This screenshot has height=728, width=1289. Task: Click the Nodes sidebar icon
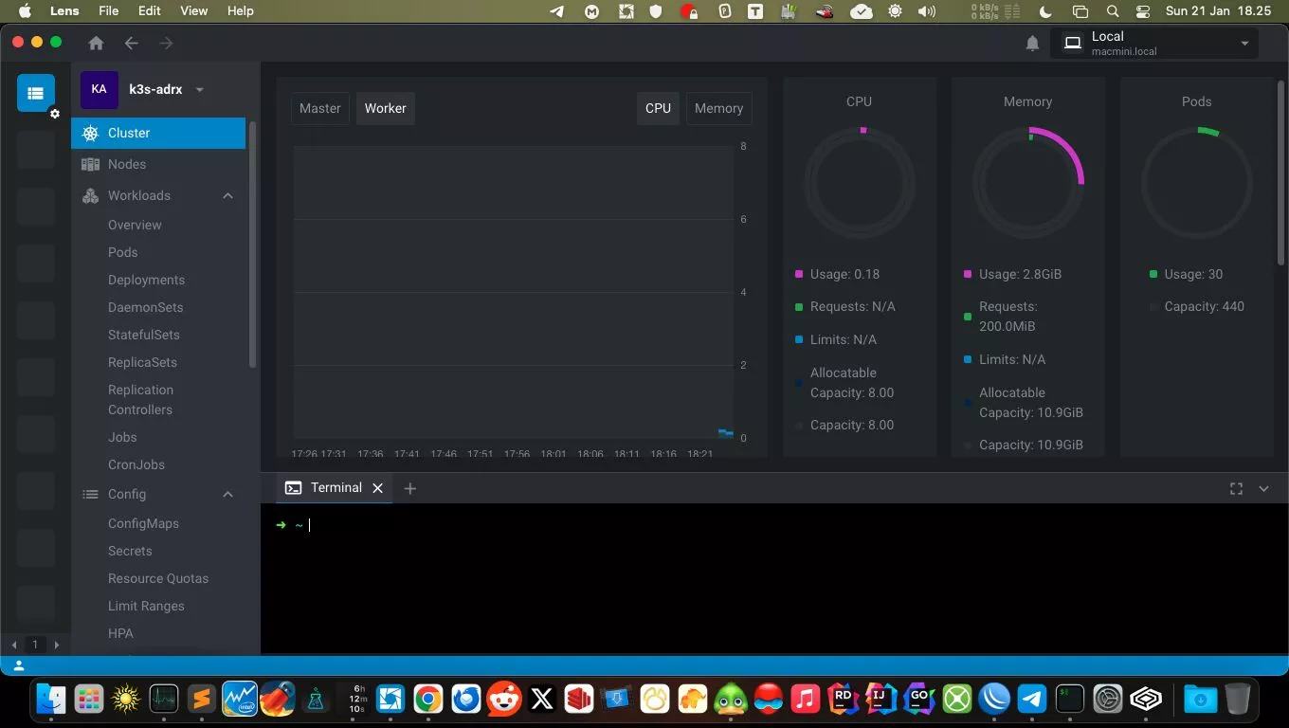point(90,164)
